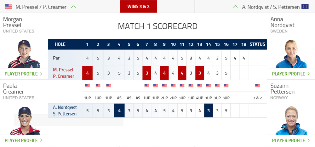Image resolution: width=315 pixels, height=147 pixels.
Task: Collapse the M. Pressel / P. Creamer team chevron
Action: click(73, 7)
